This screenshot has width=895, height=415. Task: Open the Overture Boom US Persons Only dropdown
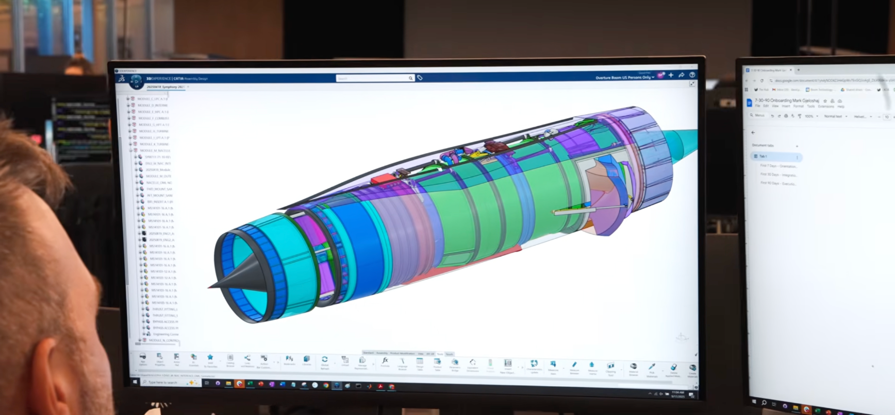click(x=624, y=78)
